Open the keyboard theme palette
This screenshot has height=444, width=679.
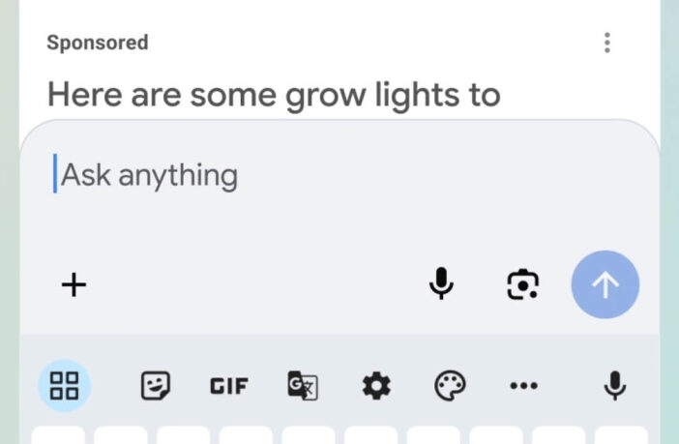(450, 386)
